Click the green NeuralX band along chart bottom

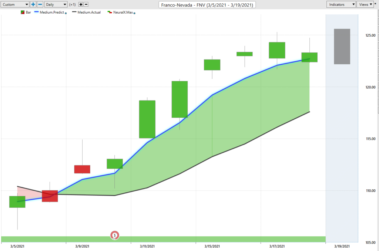pos(163,239)
